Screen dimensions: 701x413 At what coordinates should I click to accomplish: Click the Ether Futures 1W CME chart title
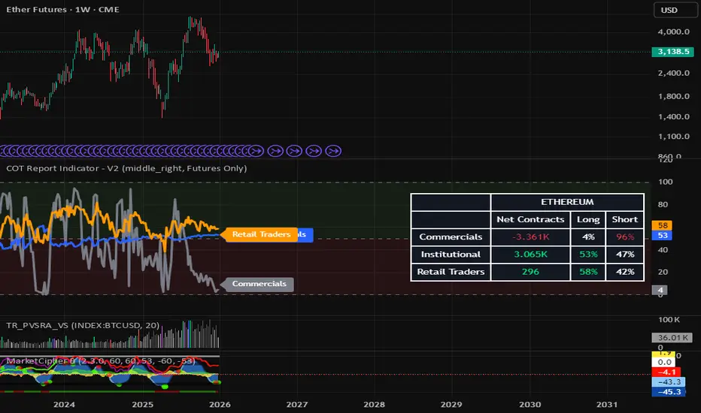(62, 9)
